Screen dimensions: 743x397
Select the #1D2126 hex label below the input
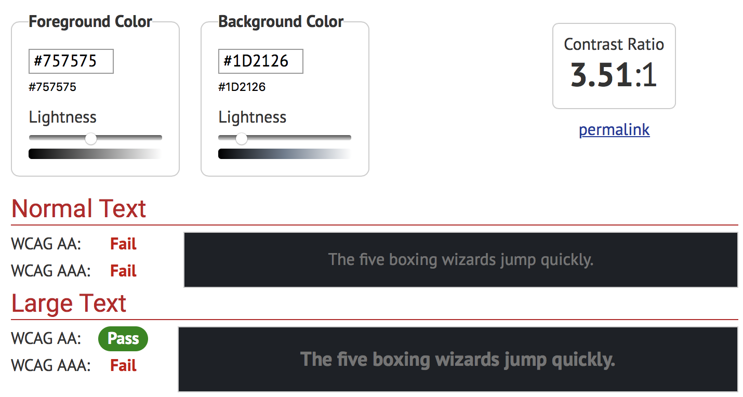point(242,87)
